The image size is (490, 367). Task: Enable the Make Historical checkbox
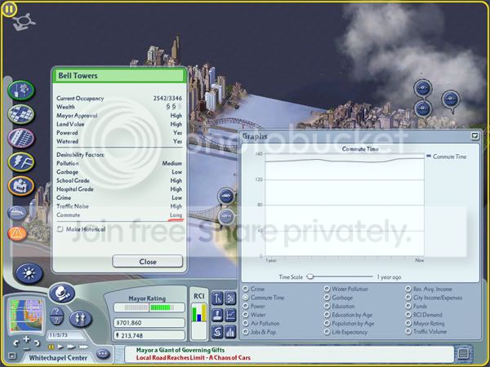click(60, 229)
